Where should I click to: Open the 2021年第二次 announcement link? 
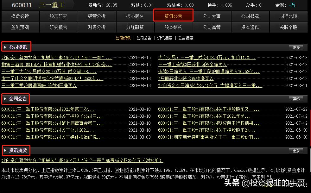point(48,109)
